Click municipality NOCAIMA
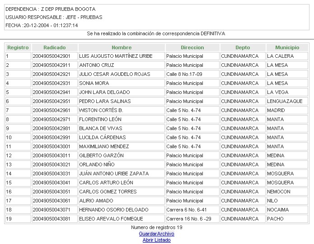The image size is (314, 244). pos(278,210)
